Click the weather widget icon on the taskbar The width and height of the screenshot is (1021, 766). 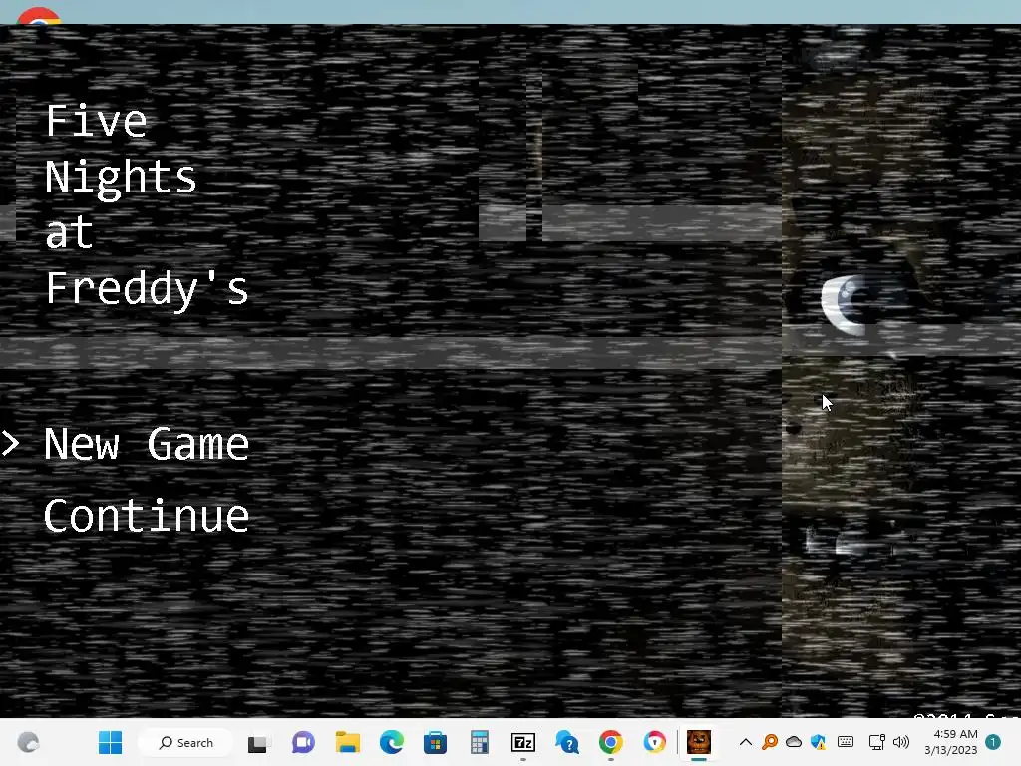click(x=28, y=742)
